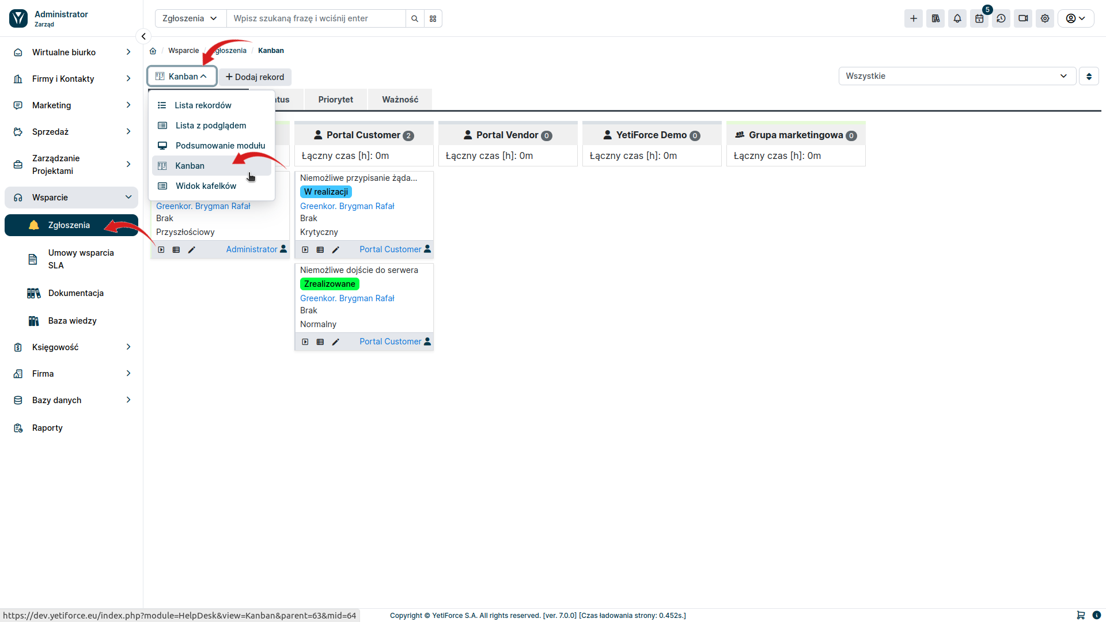Open settings gear icon in the top bar

pyautogui.click(x=1045, y=18)
